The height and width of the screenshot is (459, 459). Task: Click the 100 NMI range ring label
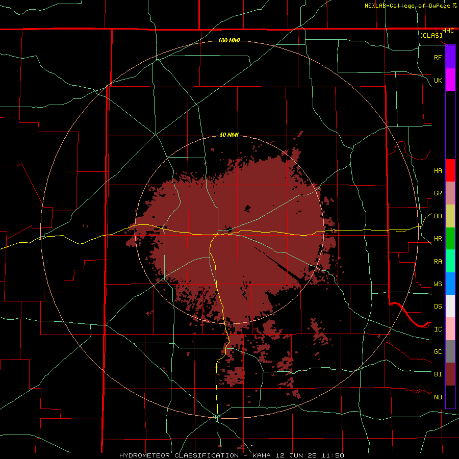pyautogui.click(x=229, y=40)
